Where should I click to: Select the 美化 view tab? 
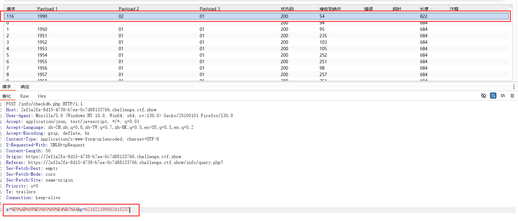[x=6, y=96]
